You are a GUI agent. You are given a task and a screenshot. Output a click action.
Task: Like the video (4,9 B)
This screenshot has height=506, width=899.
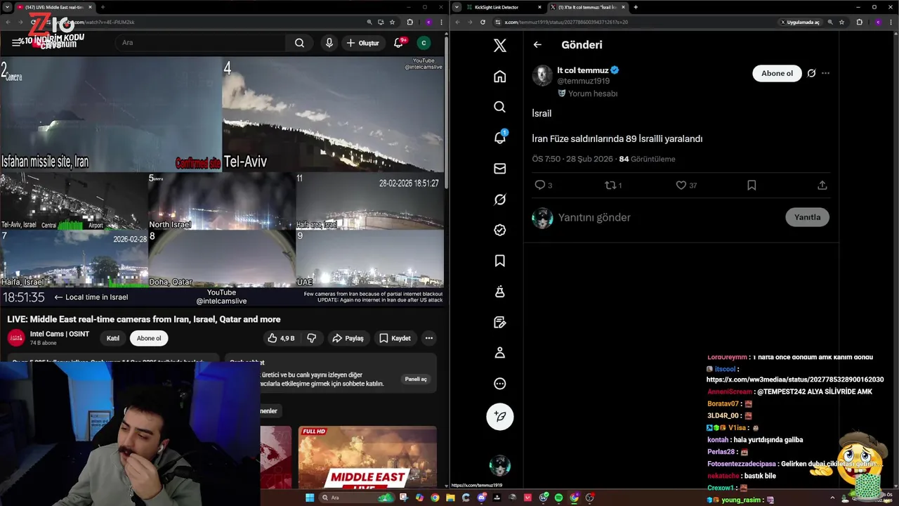[x=280, y=338]
